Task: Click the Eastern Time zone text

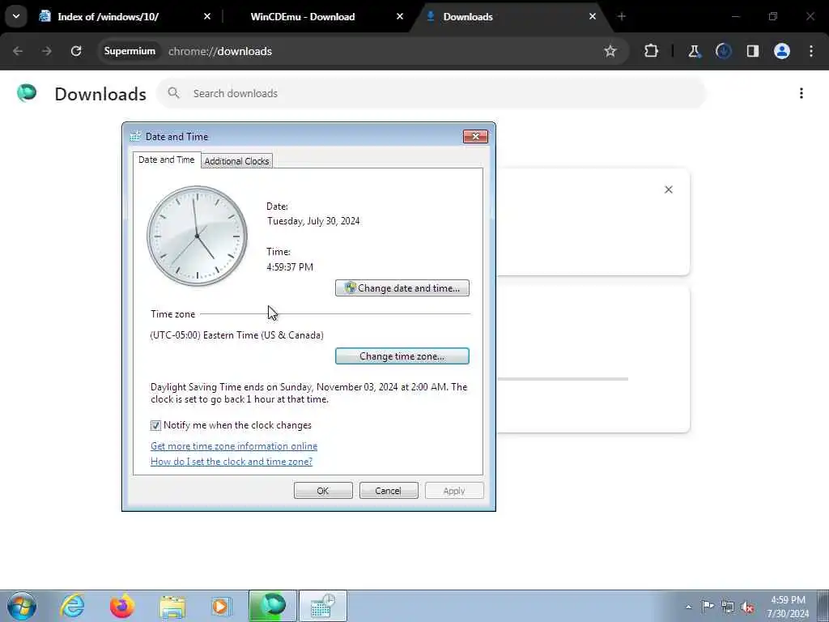Action: coord(237,334)
